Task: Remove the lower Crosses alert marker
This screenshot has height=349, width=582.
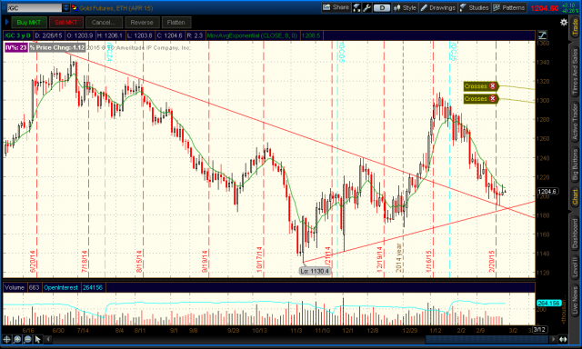Action: 493,99
